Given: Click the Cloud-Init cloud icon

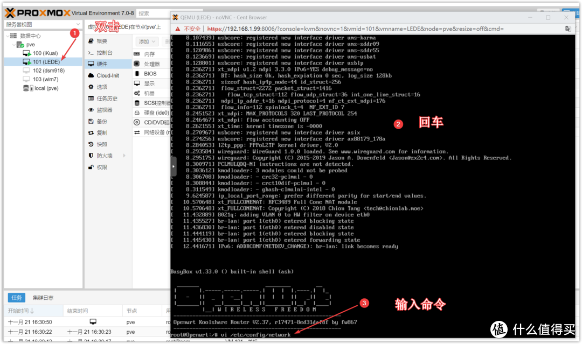Looking at the screenshot, I should coord(91,75).
